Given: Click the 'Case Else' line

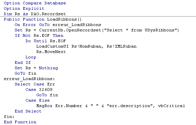Looking at the screenshot, I should pyautogui.click(x=38, y=100).
